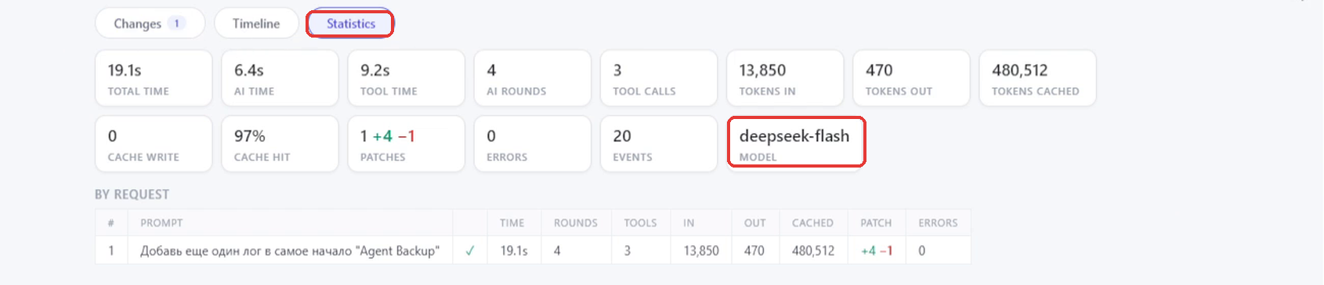This screenshot has height=285, width=1324.
Task: Click the Total Time 19.1s card
Action: [x=154, y=78]
